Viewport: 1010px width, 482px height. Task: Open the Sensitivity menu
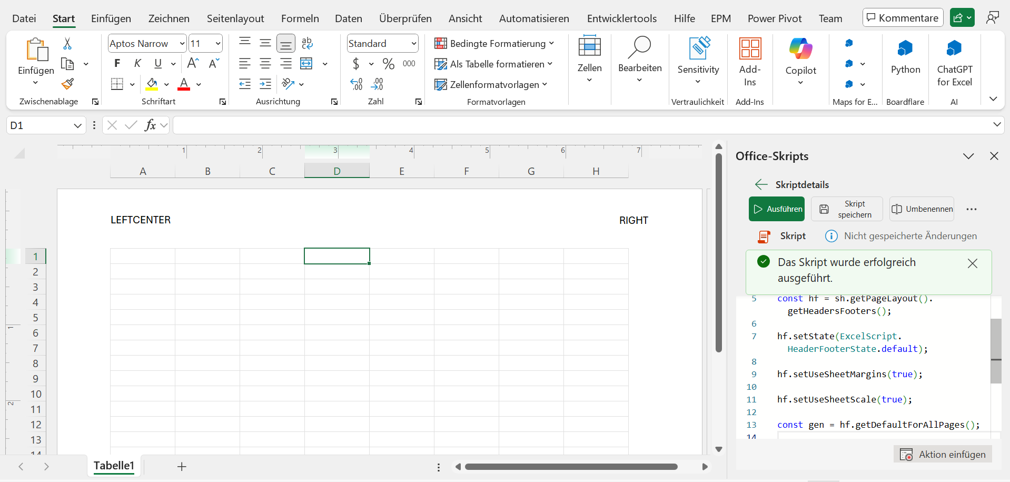coord(698,61)
